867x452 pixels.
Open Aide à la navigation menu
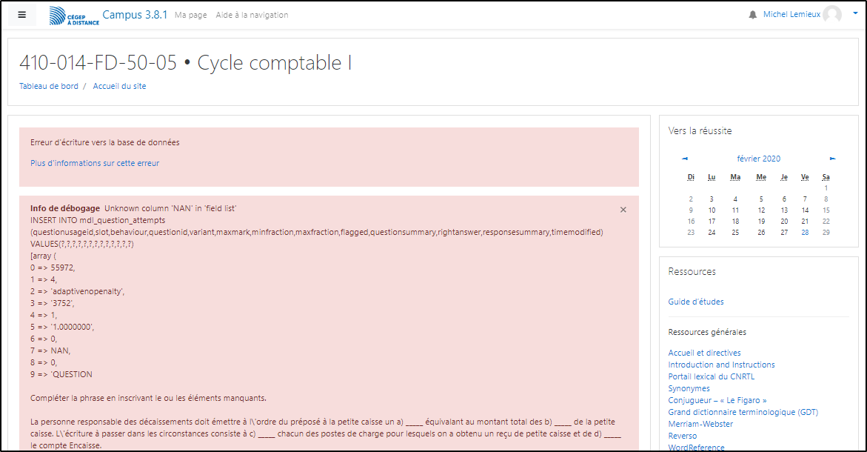coord(252,16)
